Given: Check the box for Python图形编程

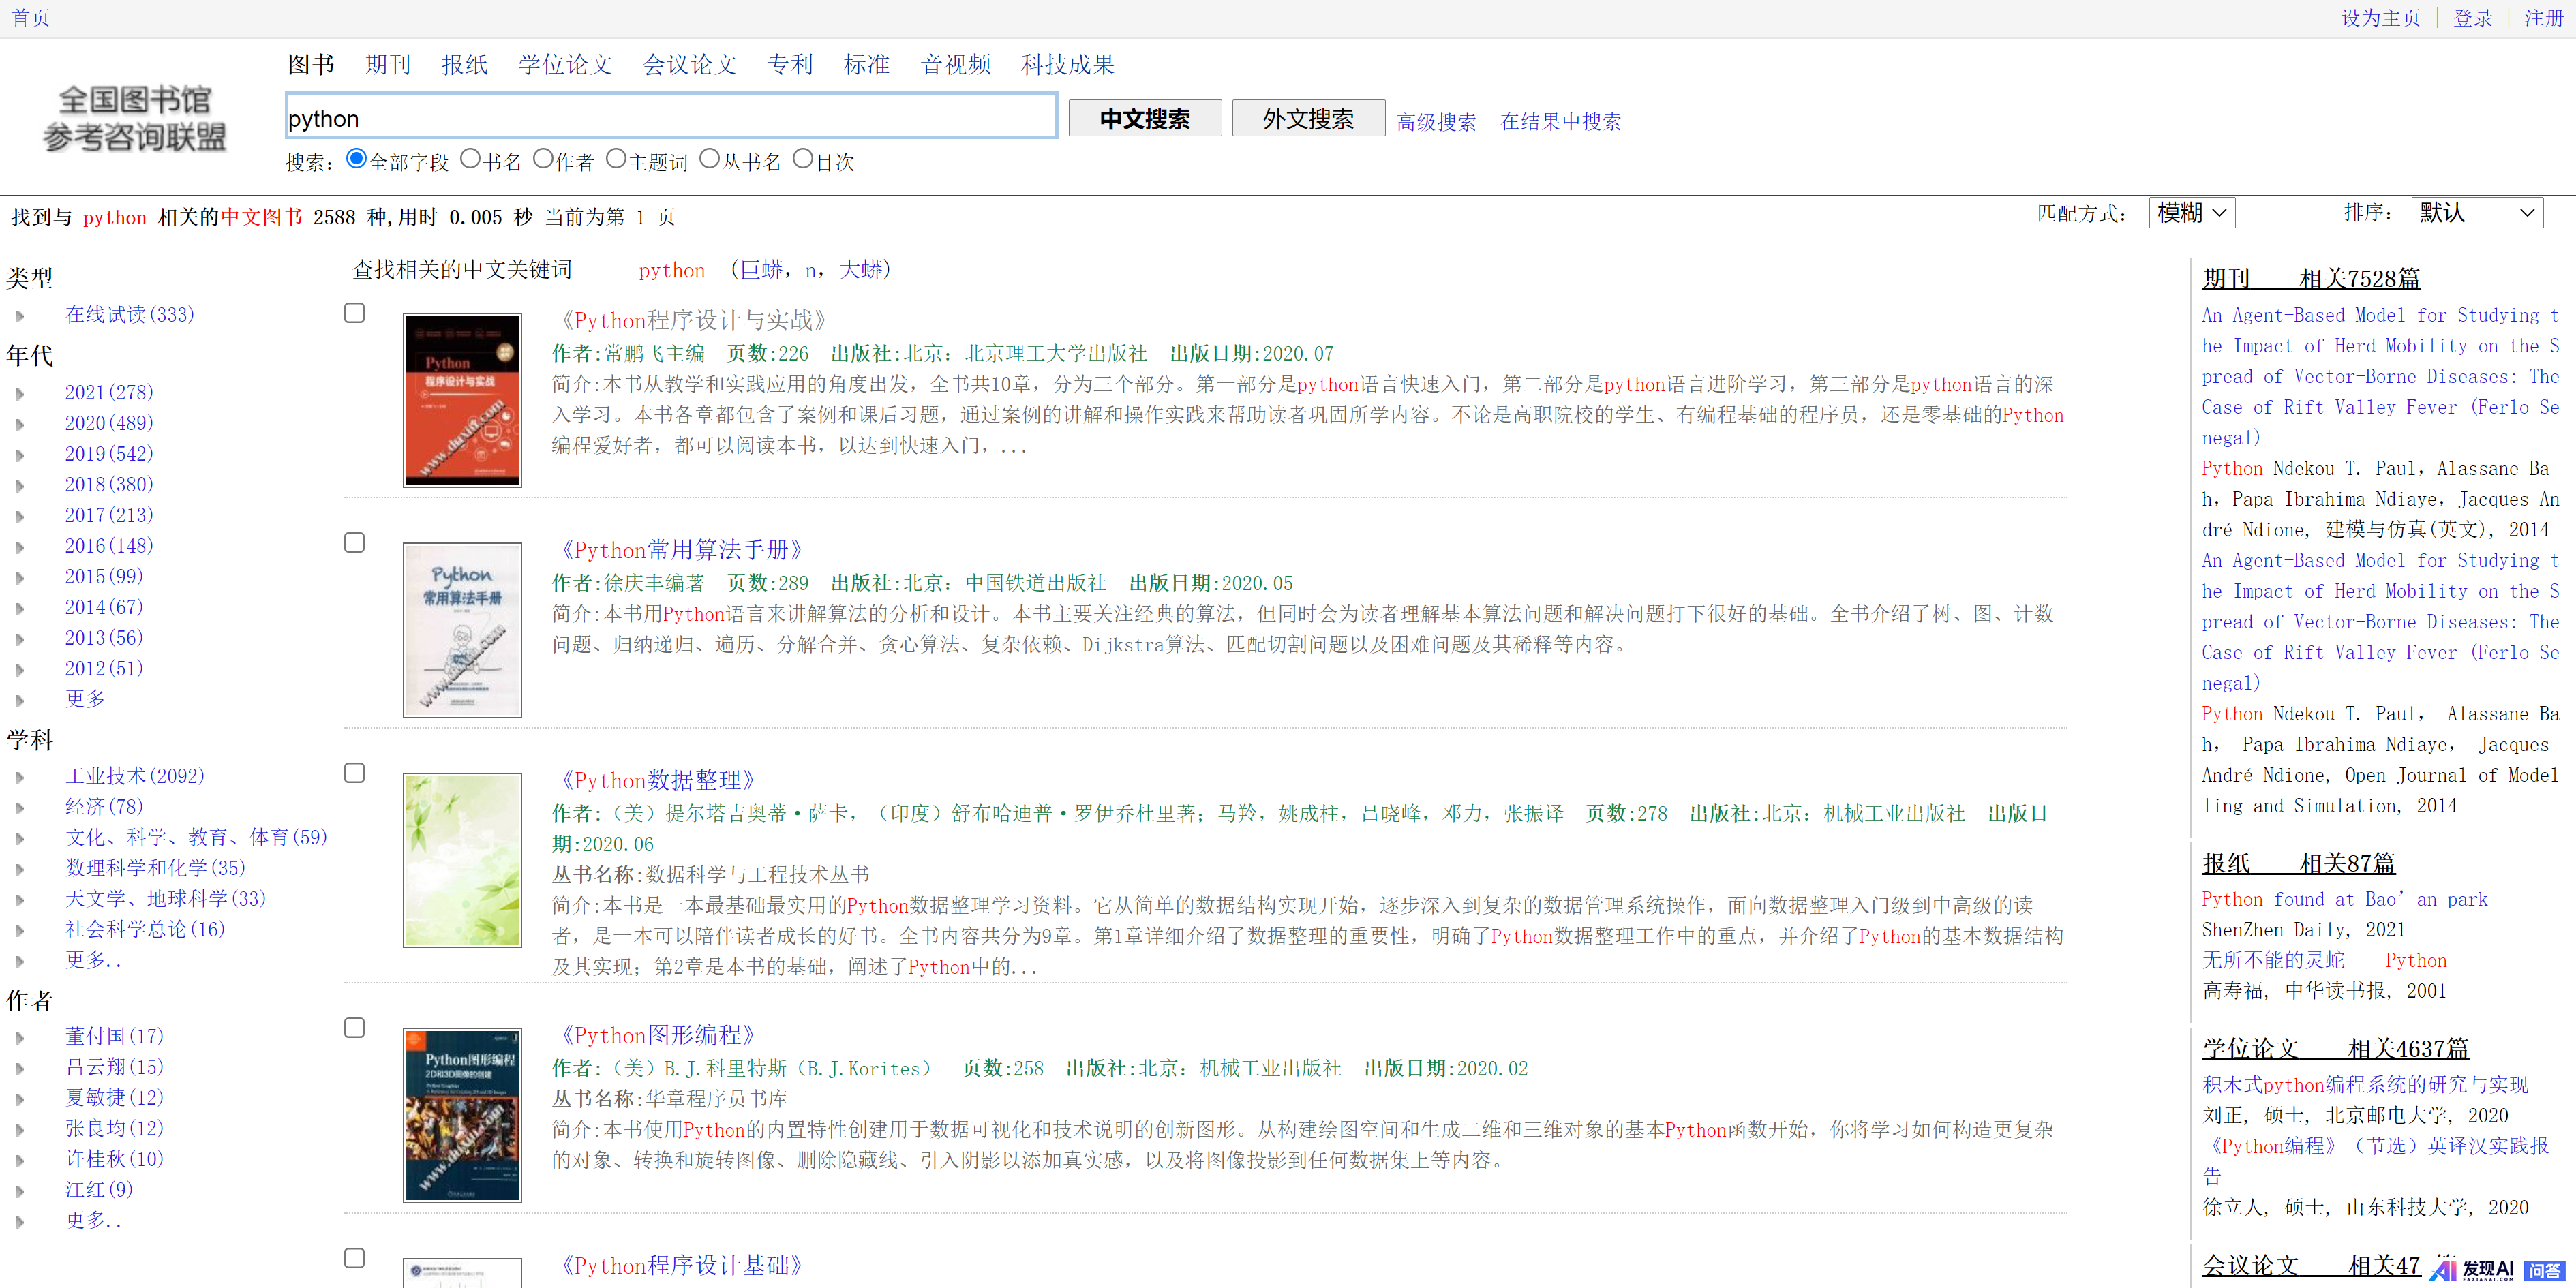Looking at the screenshot, I should pos(354,1028).
